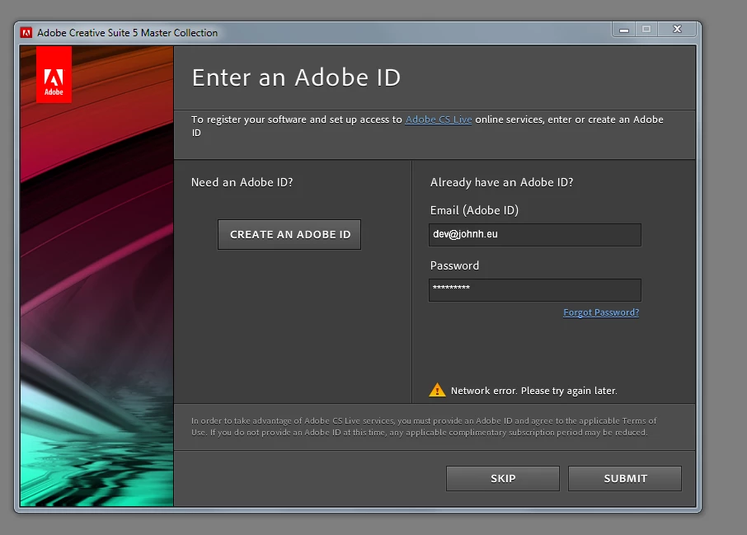Click the "Email (Adobe ID)" field label

[x=474, y=210]
